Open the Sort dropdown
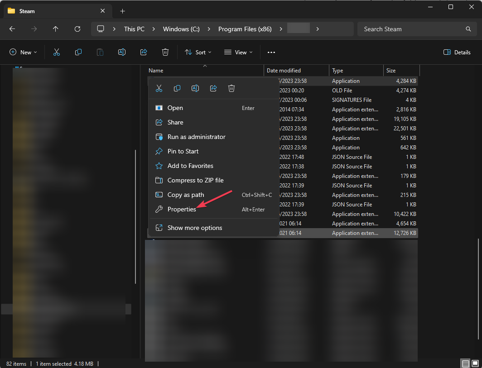The image size is (482, 368). (x=198, y=53)
